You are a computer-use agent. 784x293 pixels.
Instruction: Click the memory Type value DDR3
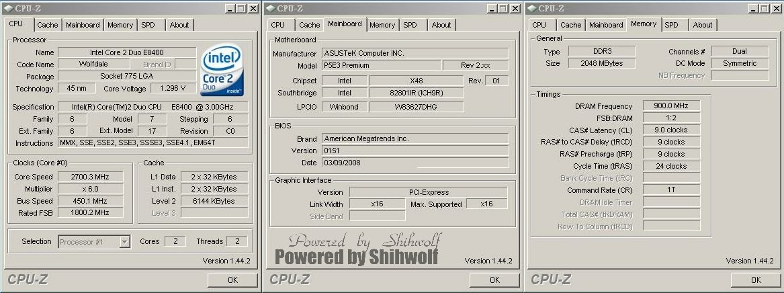point(602,52)
